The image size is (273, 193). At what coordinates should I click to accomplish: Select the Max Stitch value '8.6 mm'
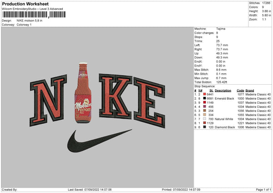pyautogui.click(x=221, y=70)
